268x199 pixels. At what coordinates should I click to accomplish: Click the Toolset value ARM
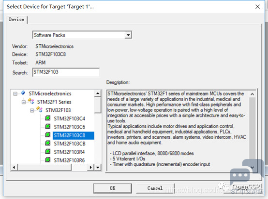(x=41, y=63)
